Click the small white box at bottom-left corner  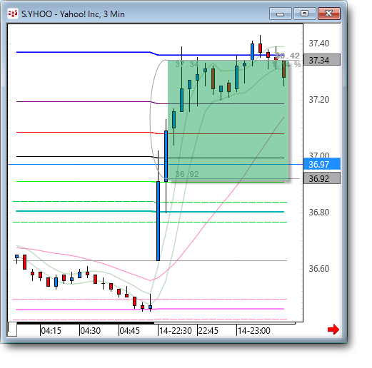(12, 329)
